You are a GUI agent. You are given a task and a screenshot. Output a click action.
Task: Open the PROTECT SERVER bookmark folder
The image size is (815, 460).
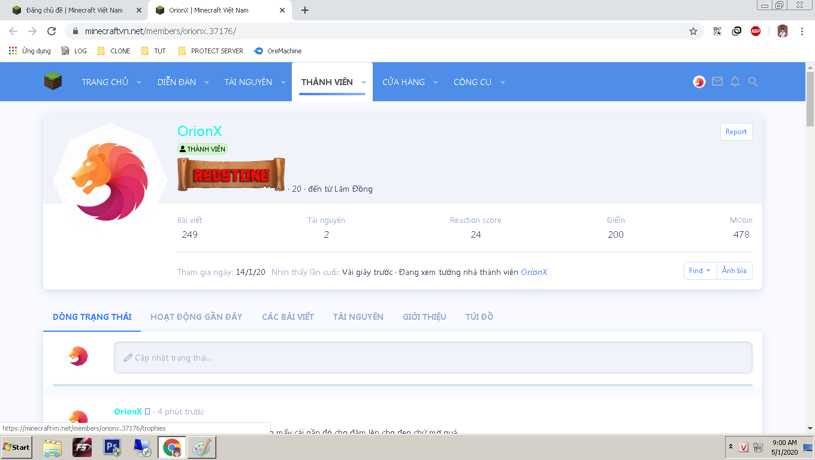tap(211, 51)
